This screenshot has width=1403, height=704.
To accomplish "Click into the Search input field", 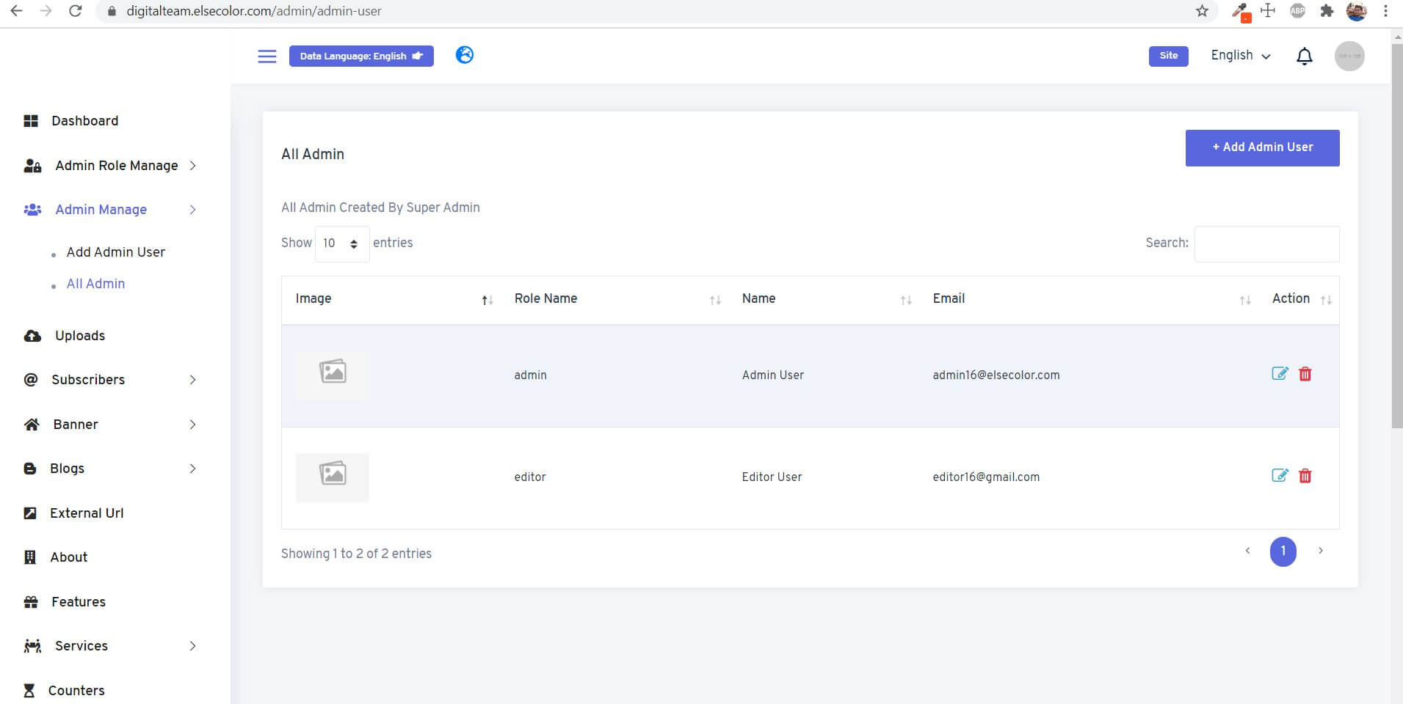I will [1266, 244].
